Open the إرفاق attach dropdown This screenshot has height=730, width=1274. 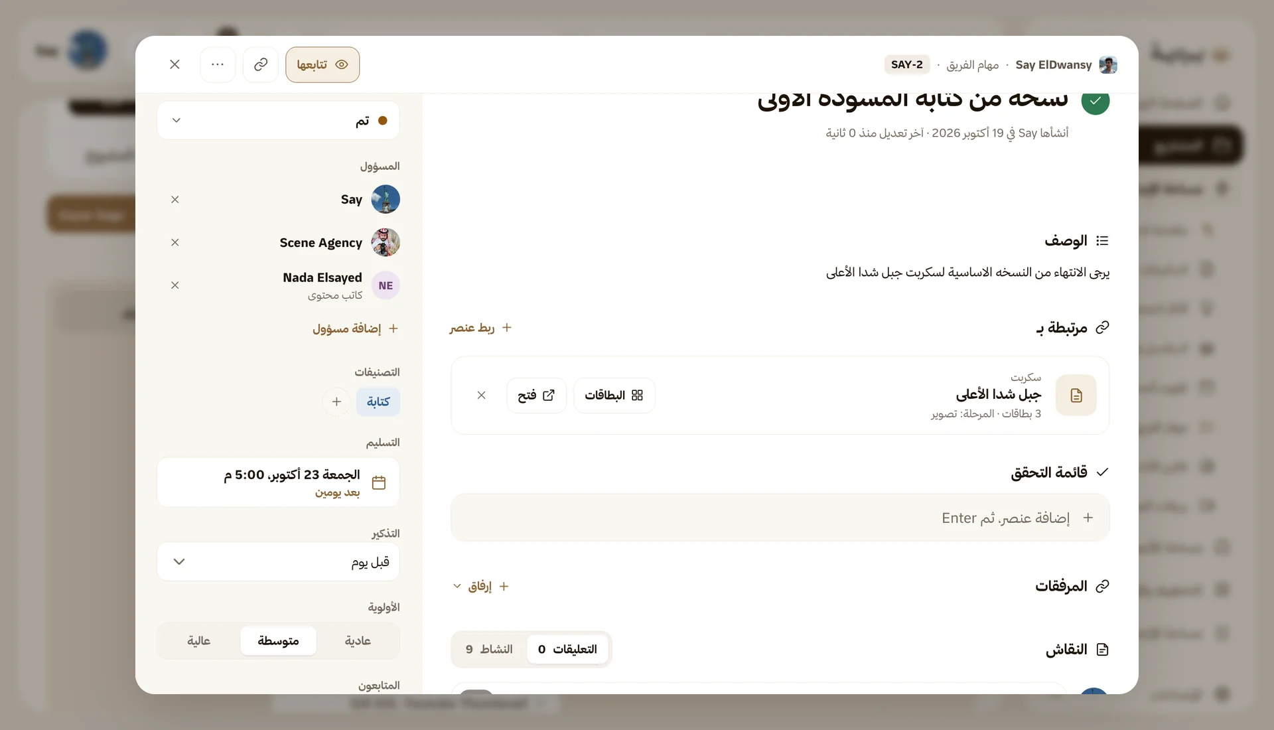(480, 586)
